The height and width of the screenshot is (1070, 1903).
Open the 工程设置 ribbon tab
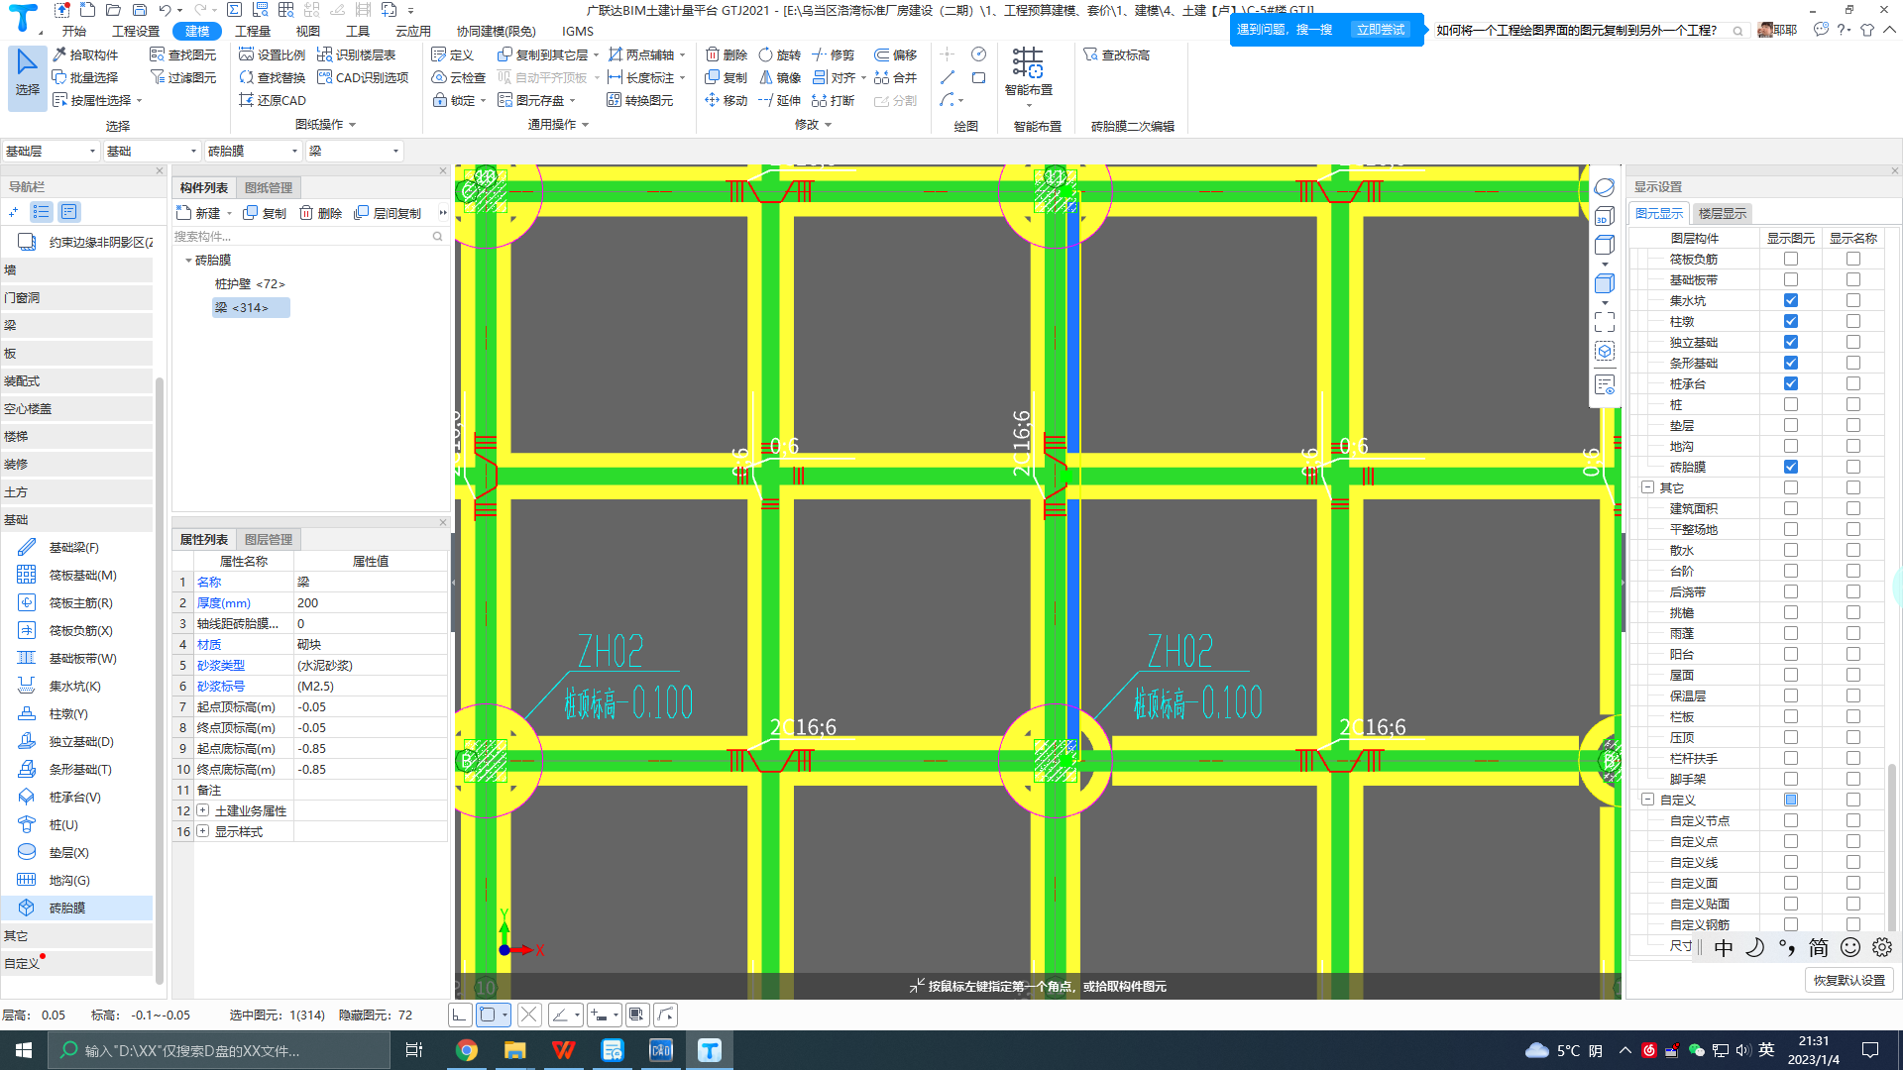(x=136, y=31)
